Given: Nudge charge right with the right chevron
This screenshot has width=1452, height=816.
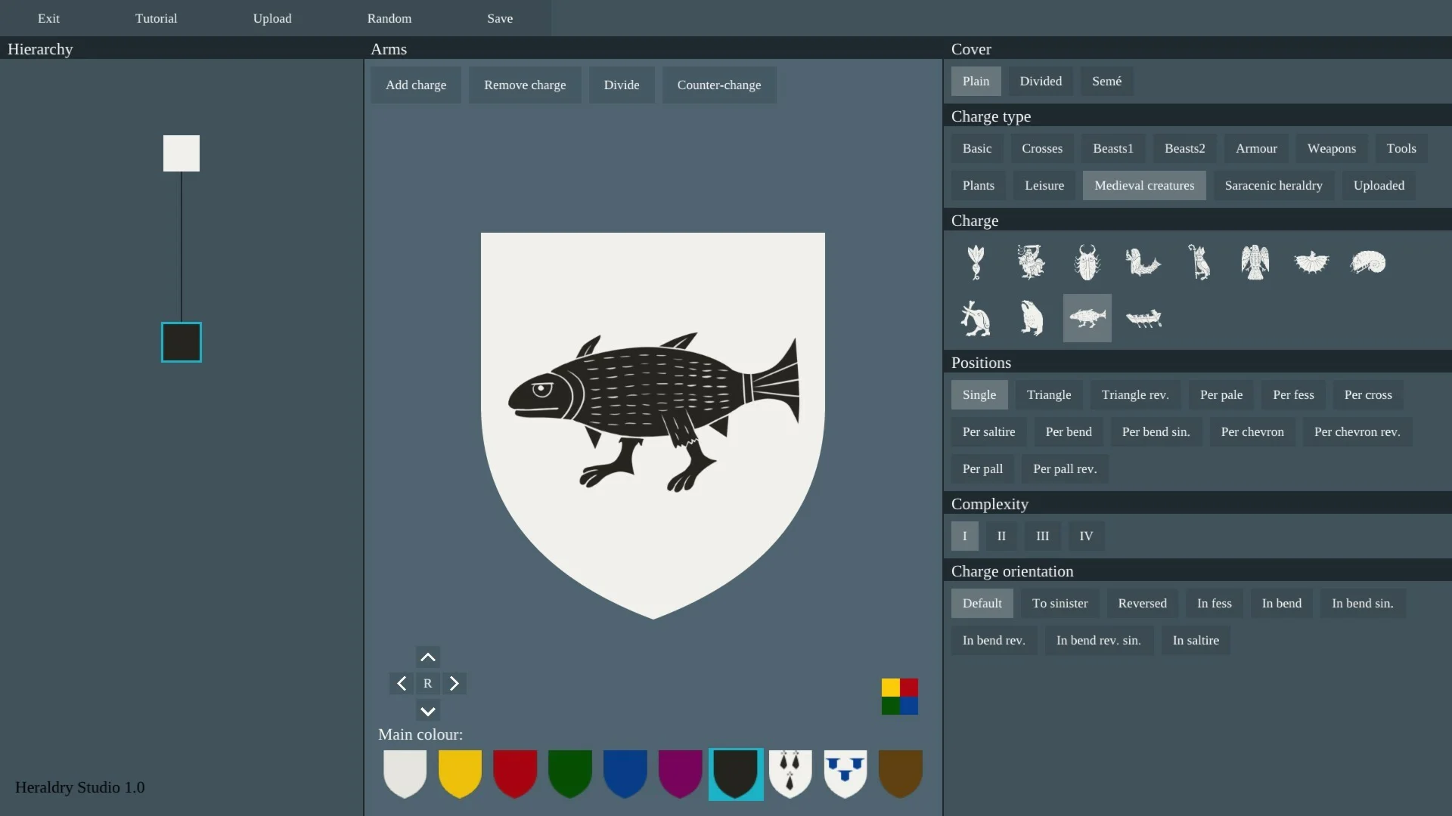Looking at the screenshot, I should pyautogui.click(x=454, y=683).
